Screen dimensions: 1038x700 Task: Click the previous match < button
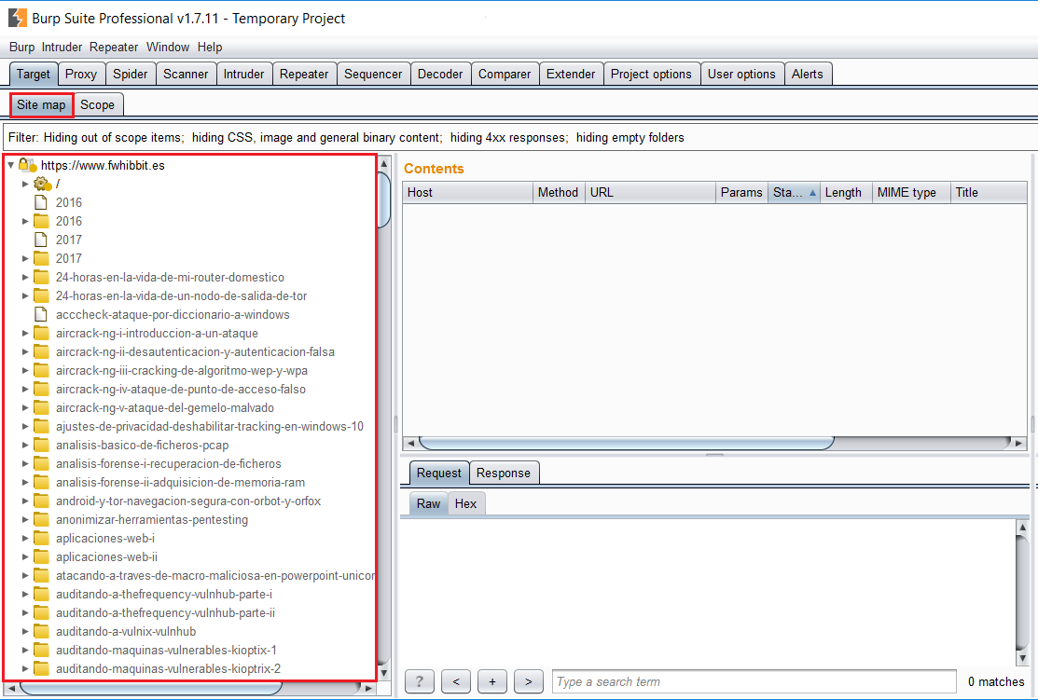455,681
